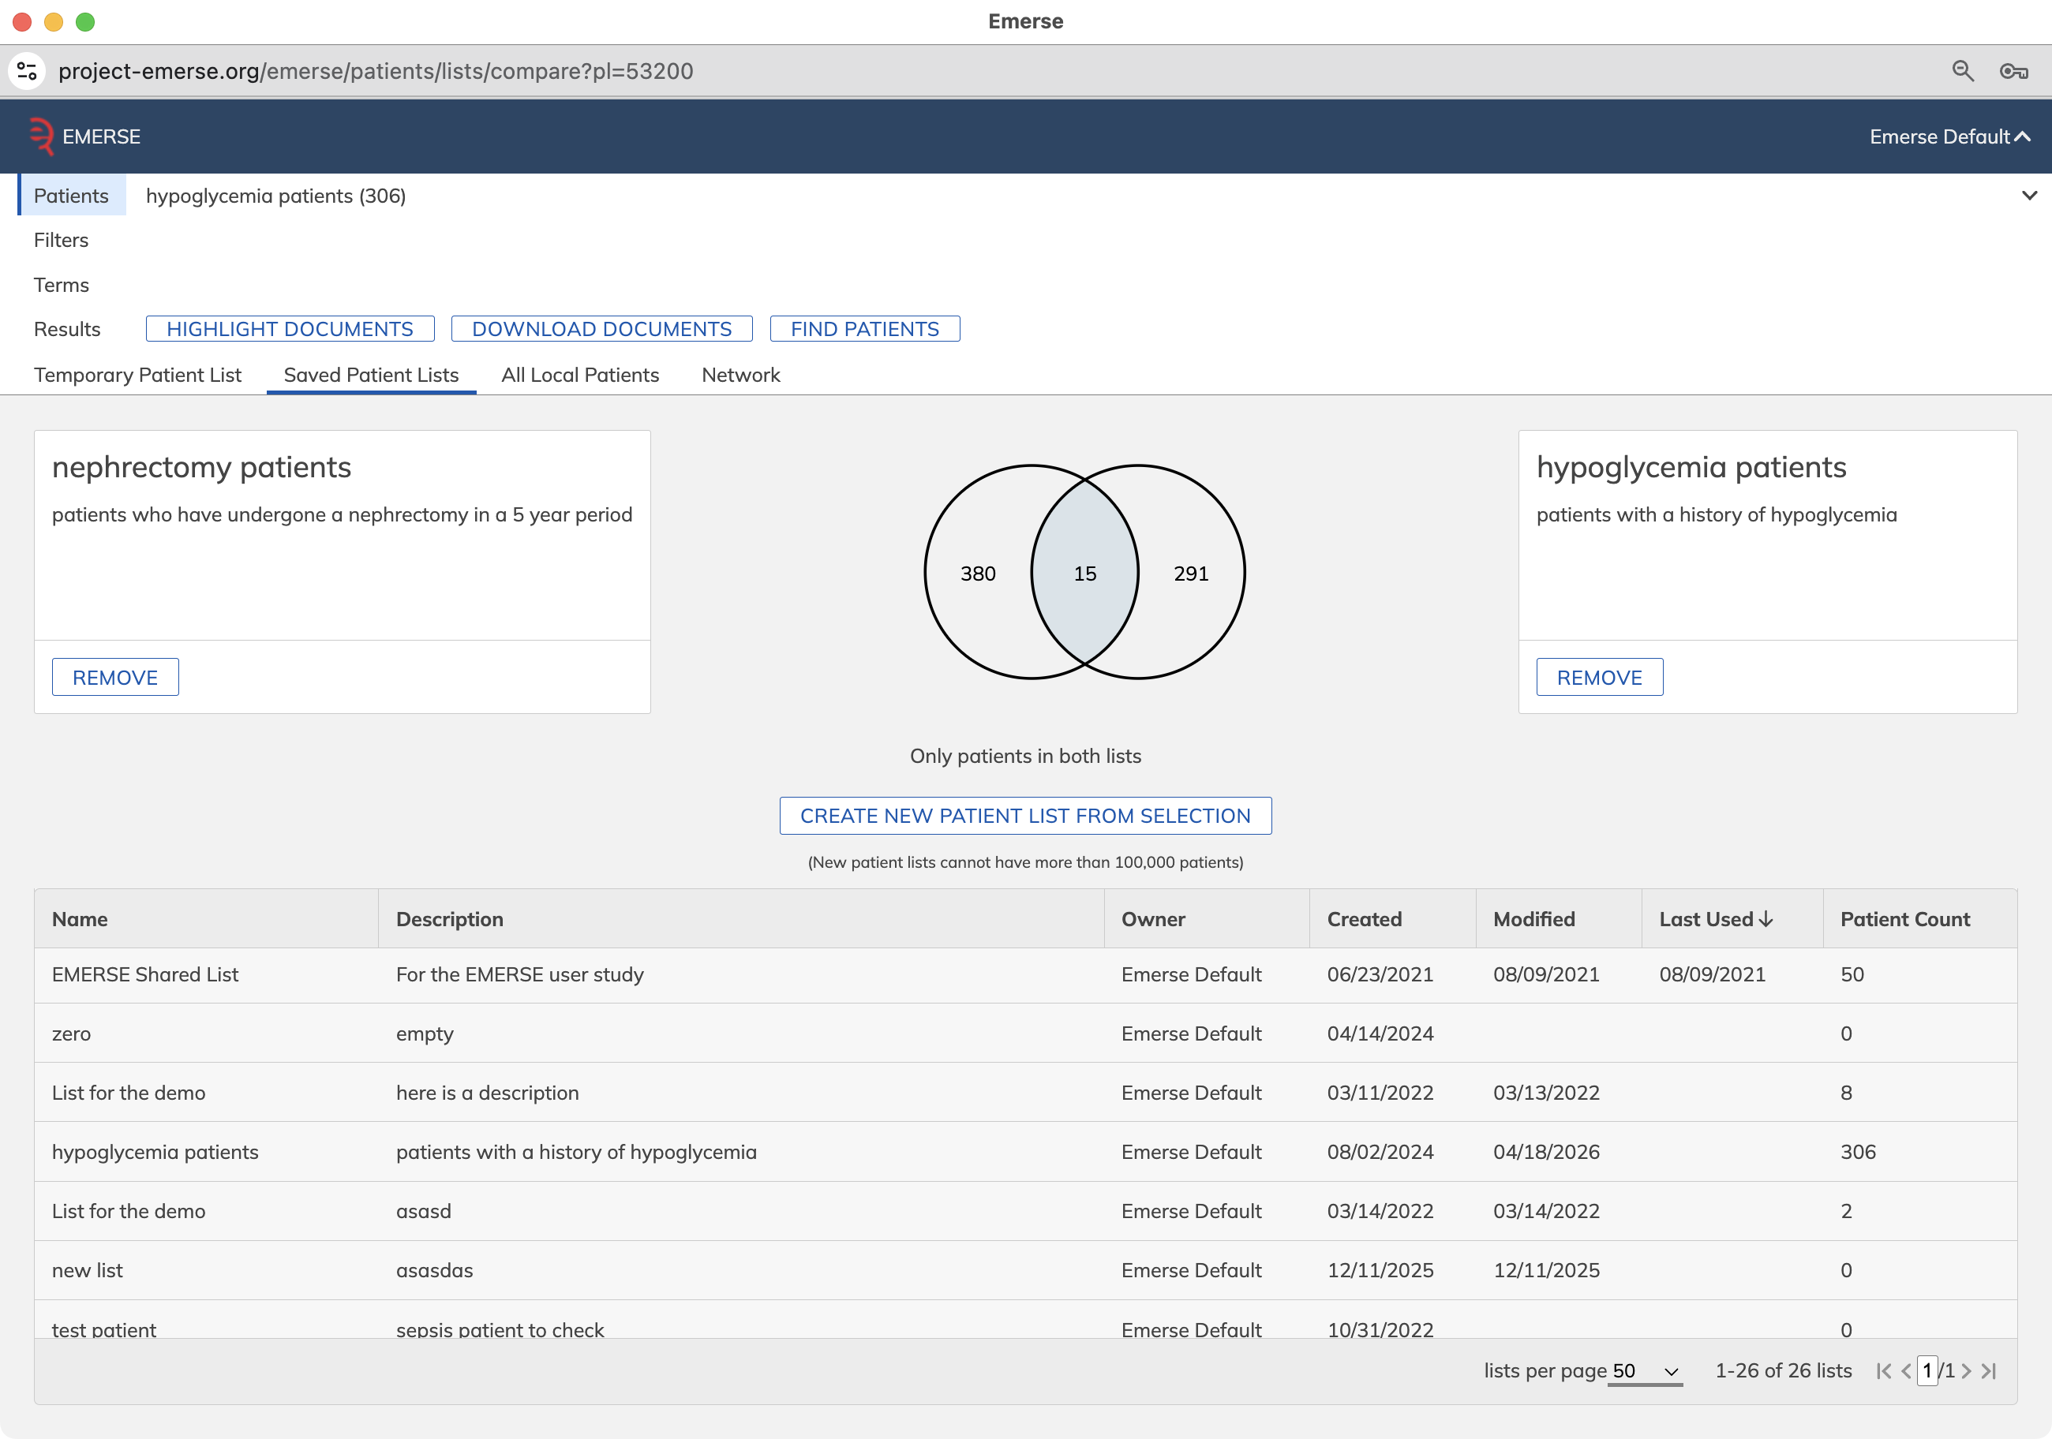This screenshot has width=2052, height=1439.
Task: Open the Temporary Patient List tab
Action: pos(137,376)
